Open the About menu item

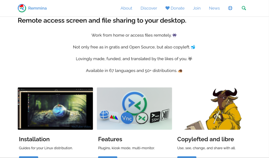(126, 8)
